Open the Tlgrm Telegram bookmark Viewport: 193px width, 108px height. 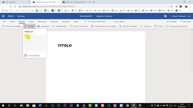click(162, 10)
